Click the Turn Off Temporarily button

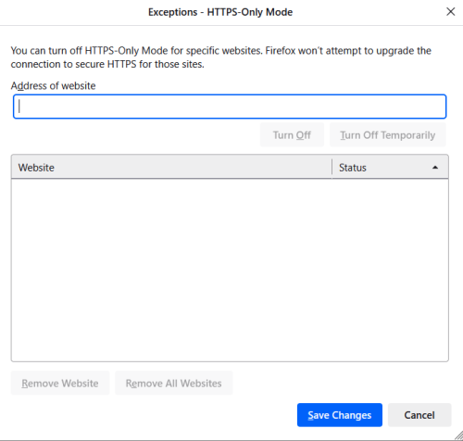point(388,135)
